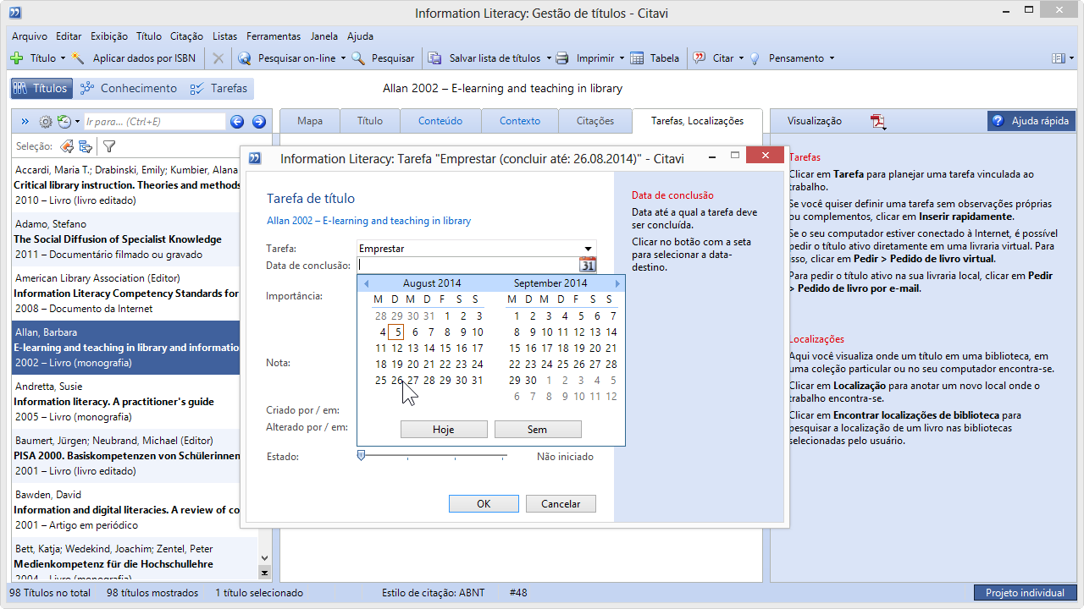Image resolution: width=1084 pixels, height=609 pixels.
Task: Click Projeto individual in status bar
Action: [1025, 593]
